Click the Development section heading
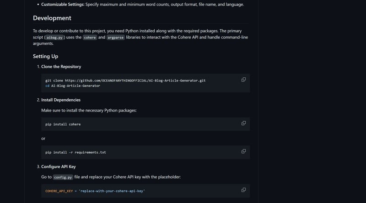The width and height of the screenshot is (366, 203). click(52, 18)
